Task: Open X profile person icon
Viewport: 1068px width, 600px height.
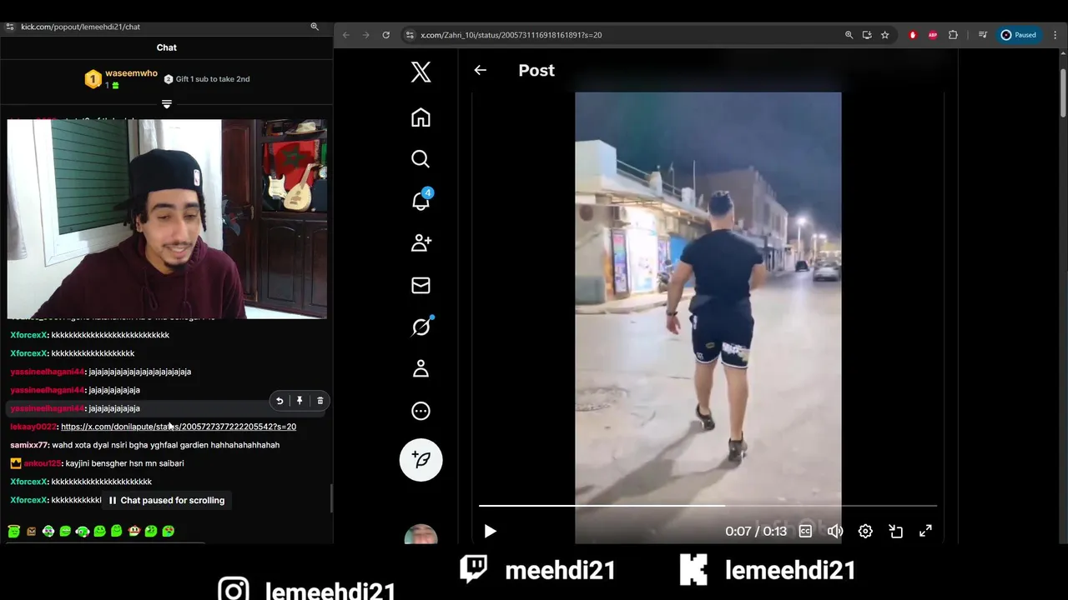Action: pos(421,368)
